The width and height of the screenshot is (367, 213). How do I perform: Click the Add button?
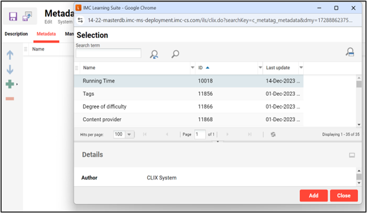(x=314, y=196)
